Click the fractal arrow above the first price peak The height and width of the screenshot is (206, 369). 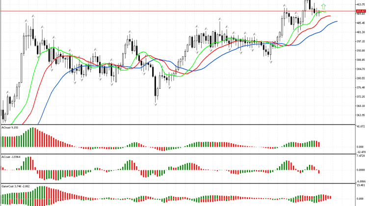tap(32, 16)
